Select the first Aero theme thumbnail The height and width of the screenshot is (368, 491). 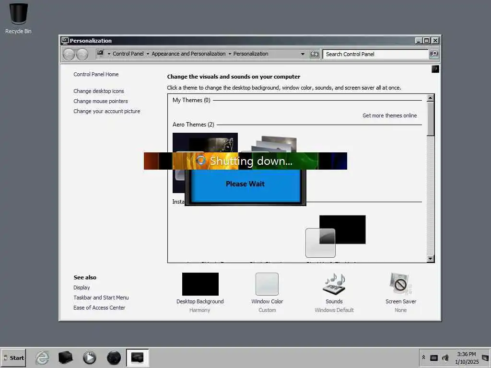[205, 163]
